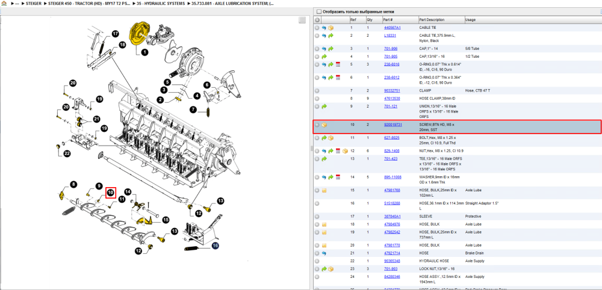
Task: Click the box icon for NUT 829-1408
Action: (345, 151)
